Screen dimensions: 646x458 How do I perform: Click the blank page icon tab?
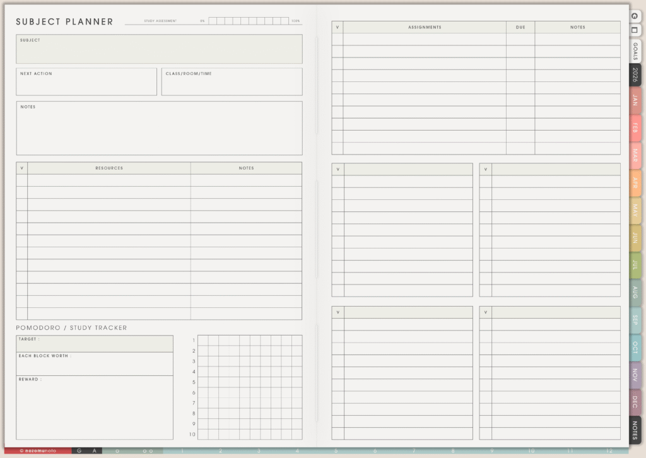click(635, 30)
